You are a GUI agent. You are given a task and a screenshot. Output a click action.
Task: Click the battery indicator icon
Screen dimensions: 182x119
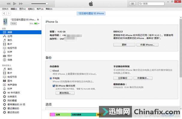[x=36, y=24]
